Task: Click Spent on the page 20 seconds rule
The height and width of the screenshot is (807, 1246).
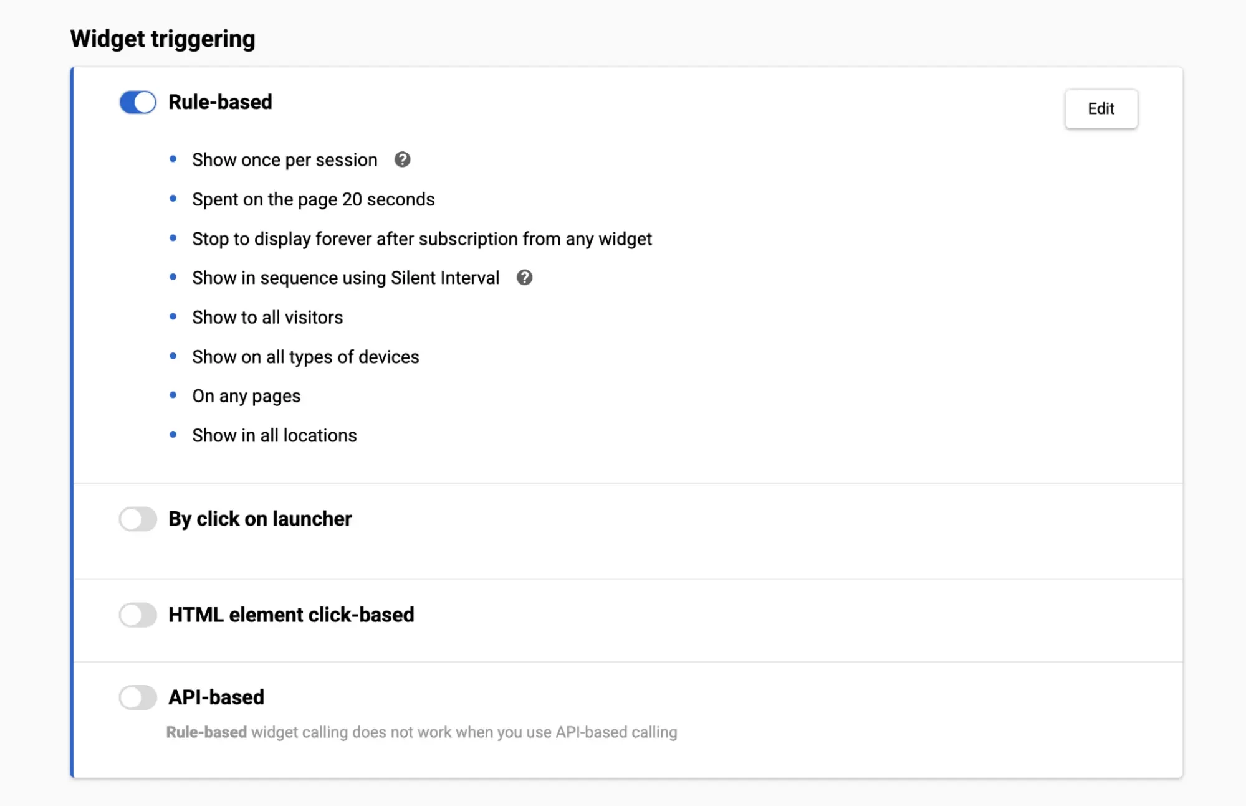Action: [x=313, y=199]
